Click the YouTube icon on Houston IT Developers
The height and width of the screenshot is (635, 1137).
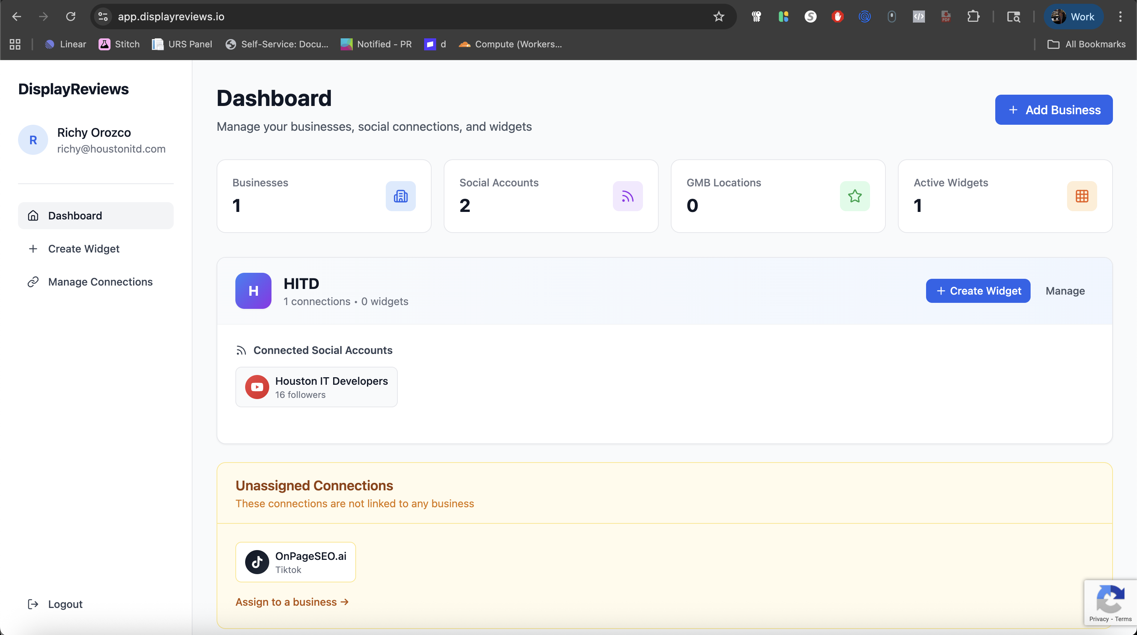tap(256, 387)
